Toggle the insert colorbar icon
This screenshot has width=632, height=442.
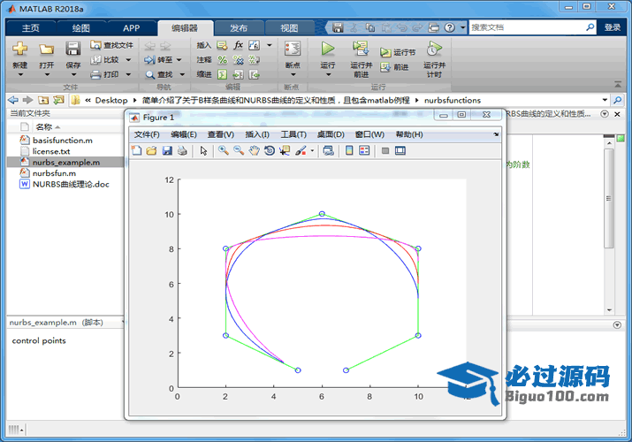pos(349,150)
